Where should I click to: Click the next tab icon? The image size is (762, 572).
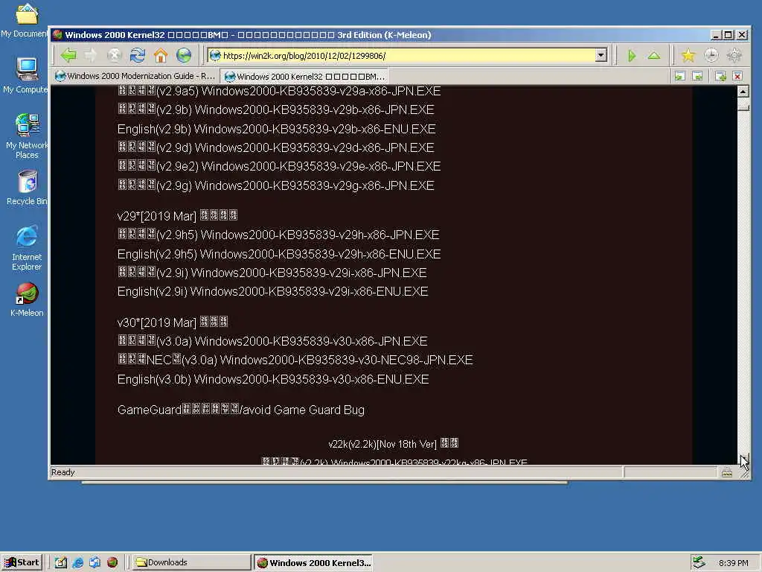click(x=697, y=77)
